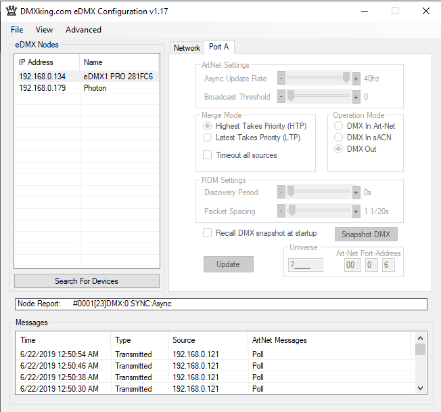Click the Broadcast Threshold slider handle
This screenshot has height=412, width=441.
tap(291, 96)
